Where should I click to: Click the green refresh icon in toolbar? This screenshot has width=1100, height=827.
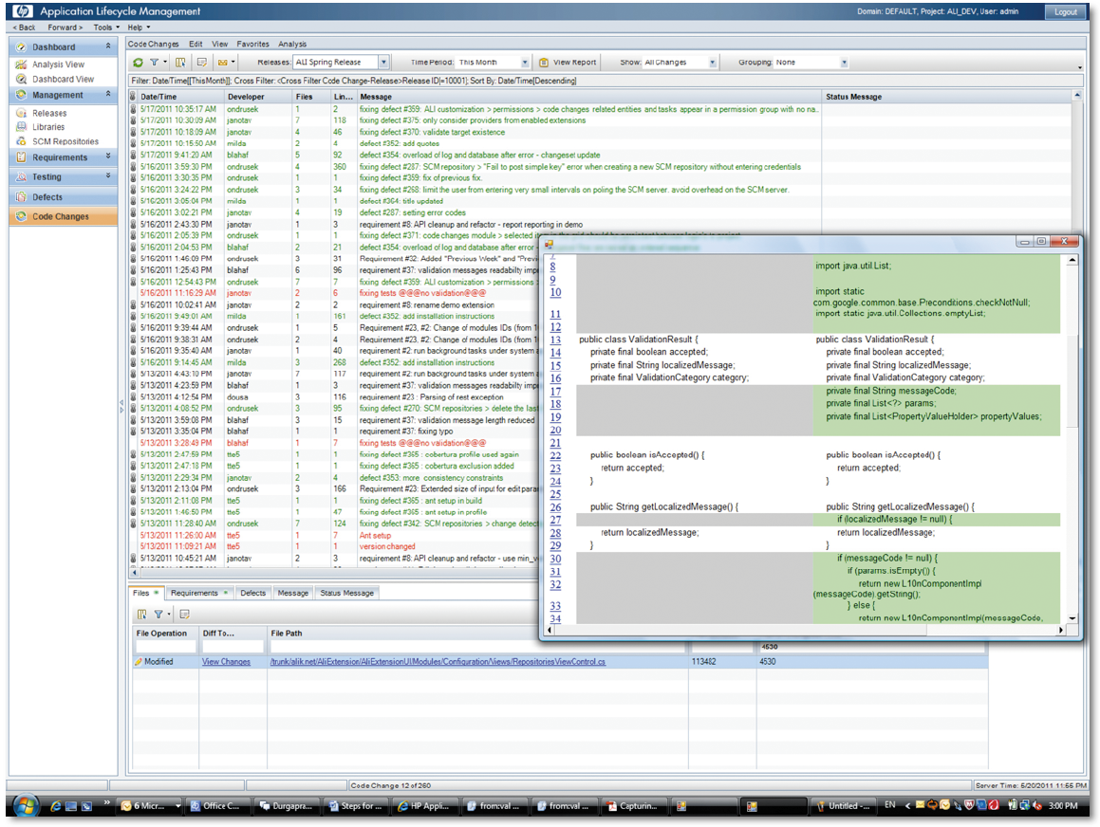click(x=139, y=63)
